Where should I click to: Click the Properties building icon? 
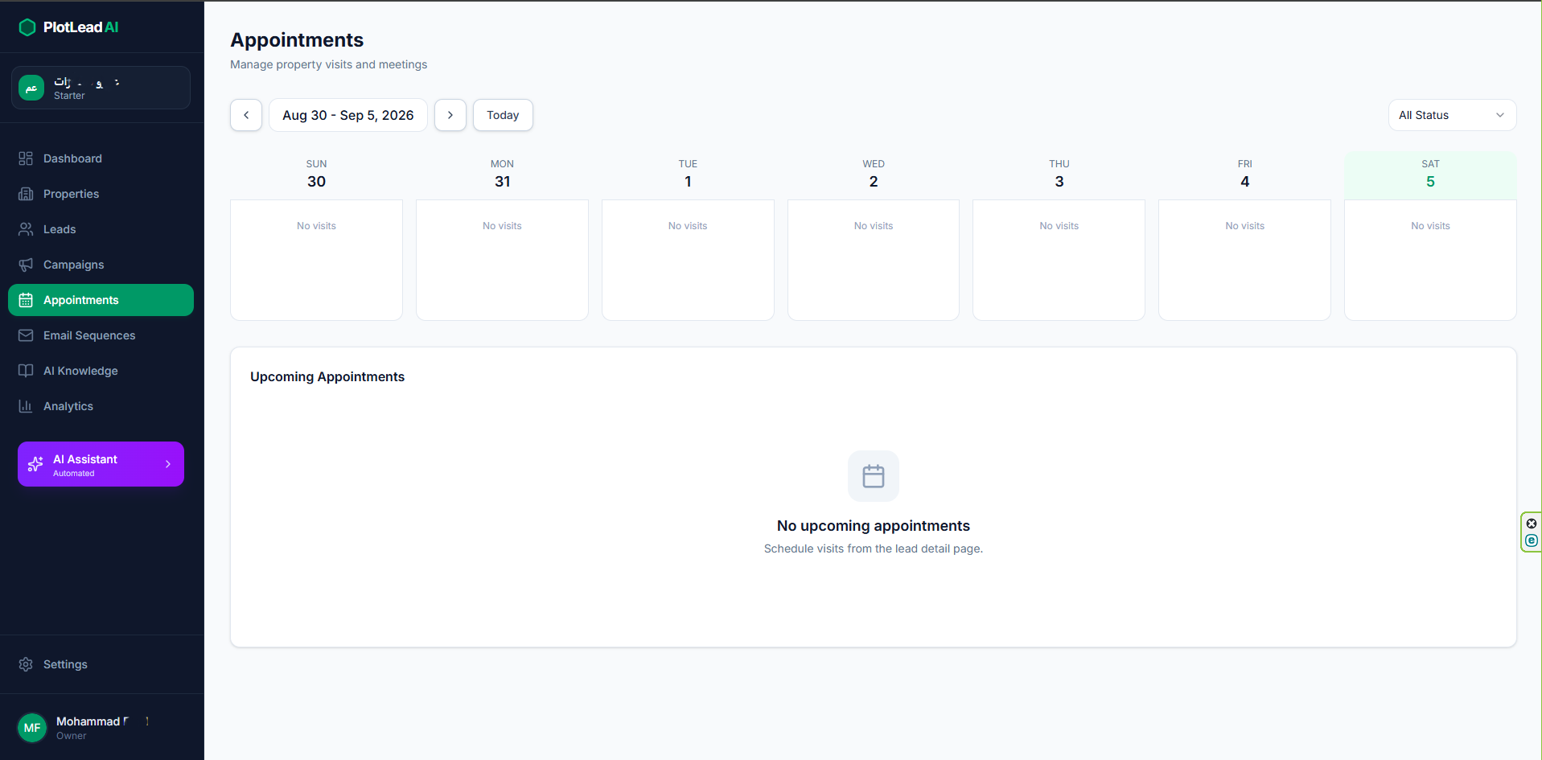pos(26,194)
